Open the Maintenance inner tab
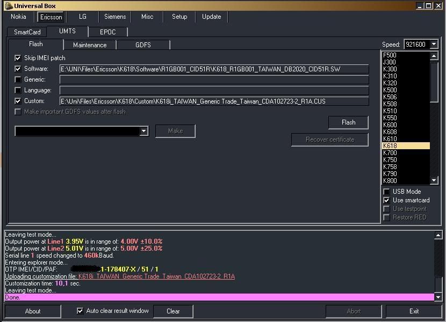The width and height of the screenshot is (446, 322). pyautogui.click(x=90, y=45)
